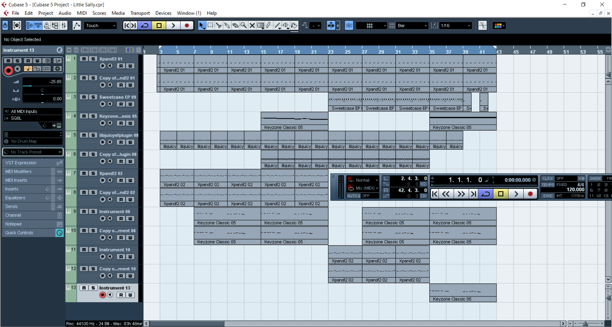Click record in the floating transport panel
Viewport: 612px width, 327px height.
click(530, 194)
